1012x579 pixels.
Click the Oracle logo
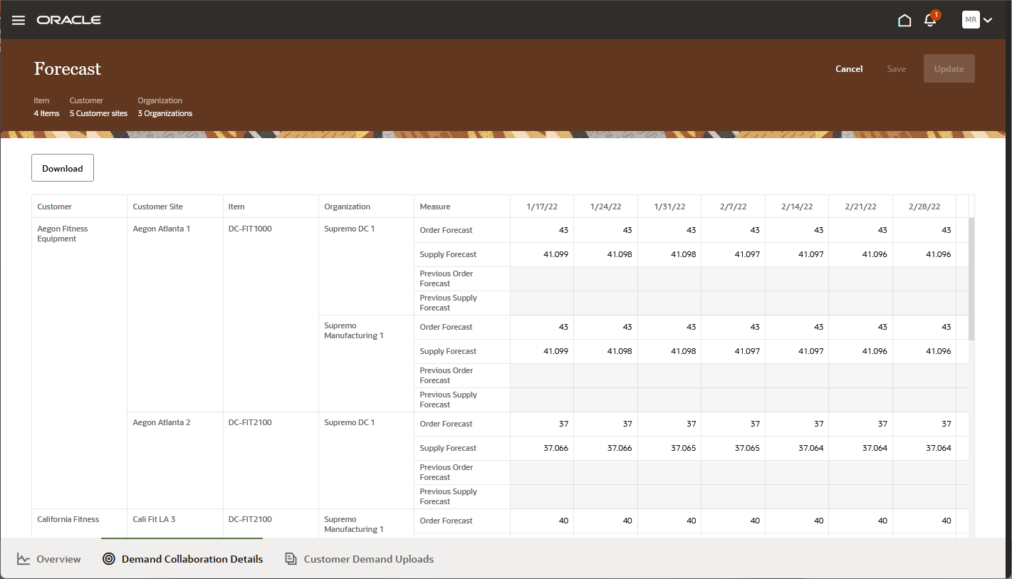69,20
